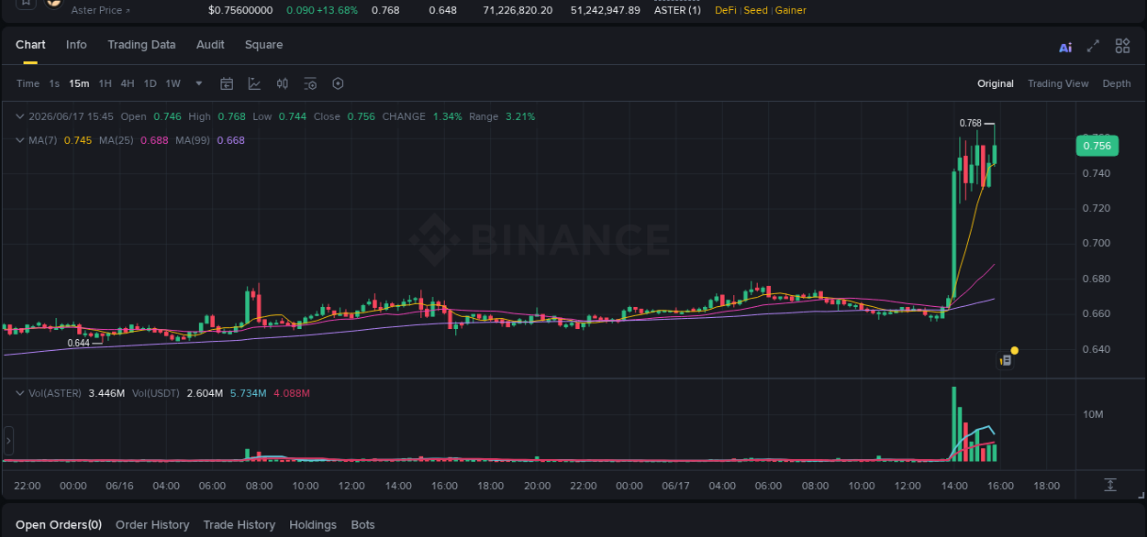Viewport: 1147px width, 537px height.
Task: Click the DeFi tag link
Action: tap(725, 10)
